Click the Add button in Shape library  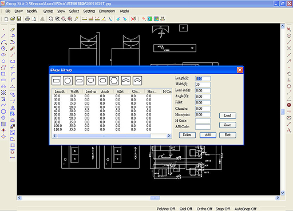(208, 135)
